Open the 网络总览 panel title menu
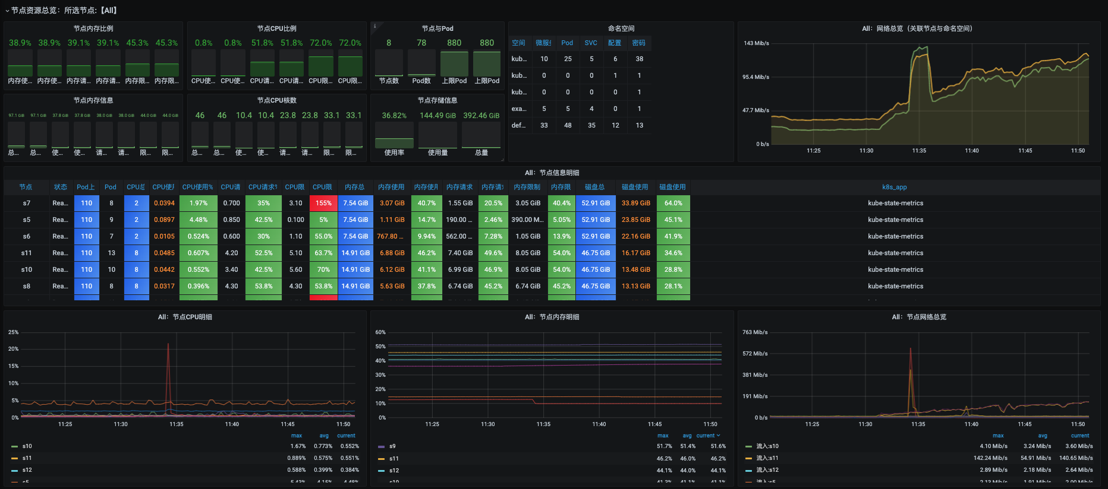The image size is (1108, 489). click(917, 28)
